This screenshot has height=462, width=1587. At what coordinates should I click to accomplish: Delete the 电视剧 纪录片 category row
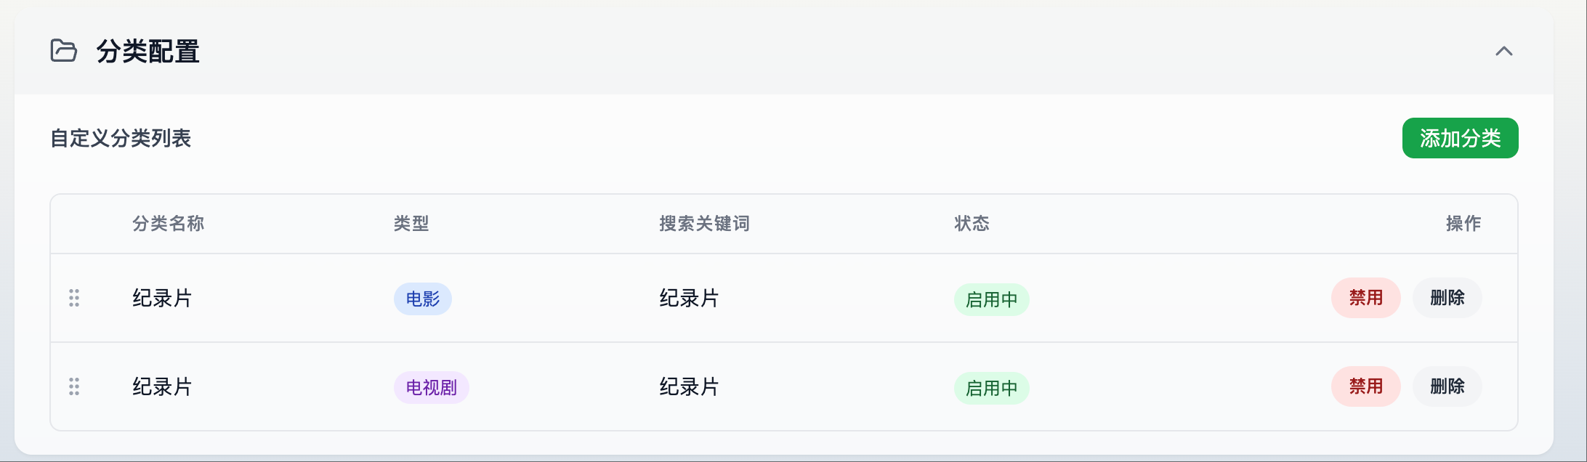click(1447, 386)
